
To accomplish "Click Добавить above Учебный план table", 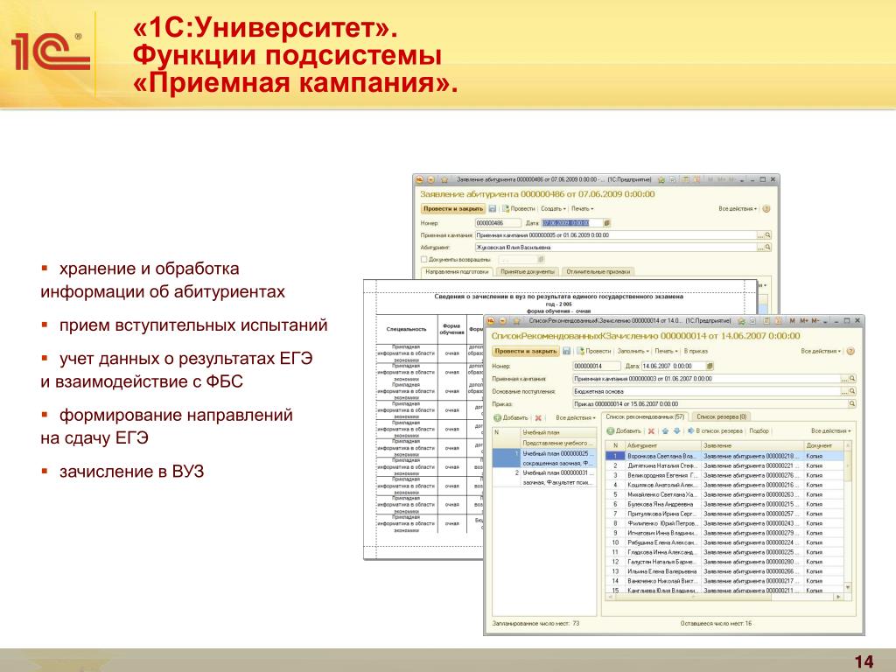I will [511, 417].
